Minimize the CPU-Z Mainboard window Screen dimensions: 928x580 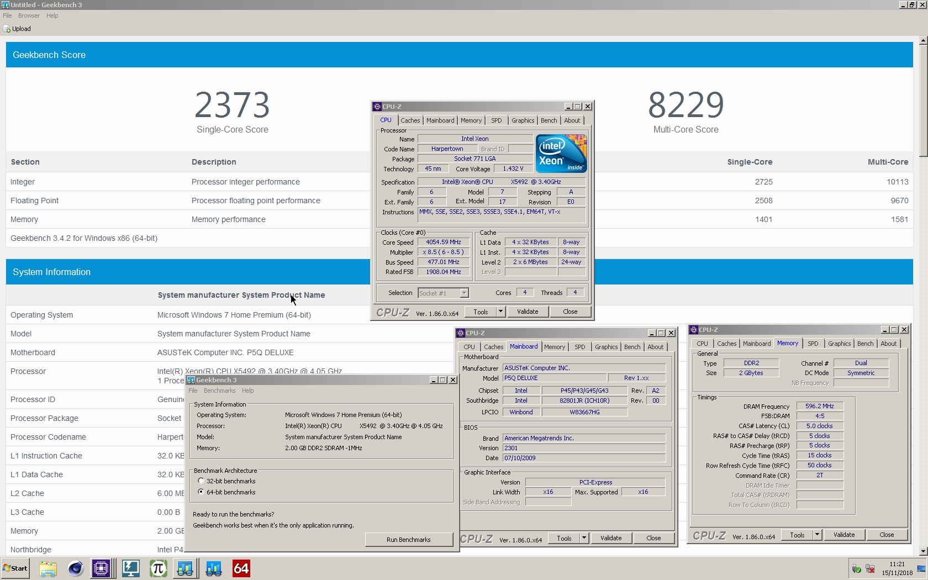point(652,333)
